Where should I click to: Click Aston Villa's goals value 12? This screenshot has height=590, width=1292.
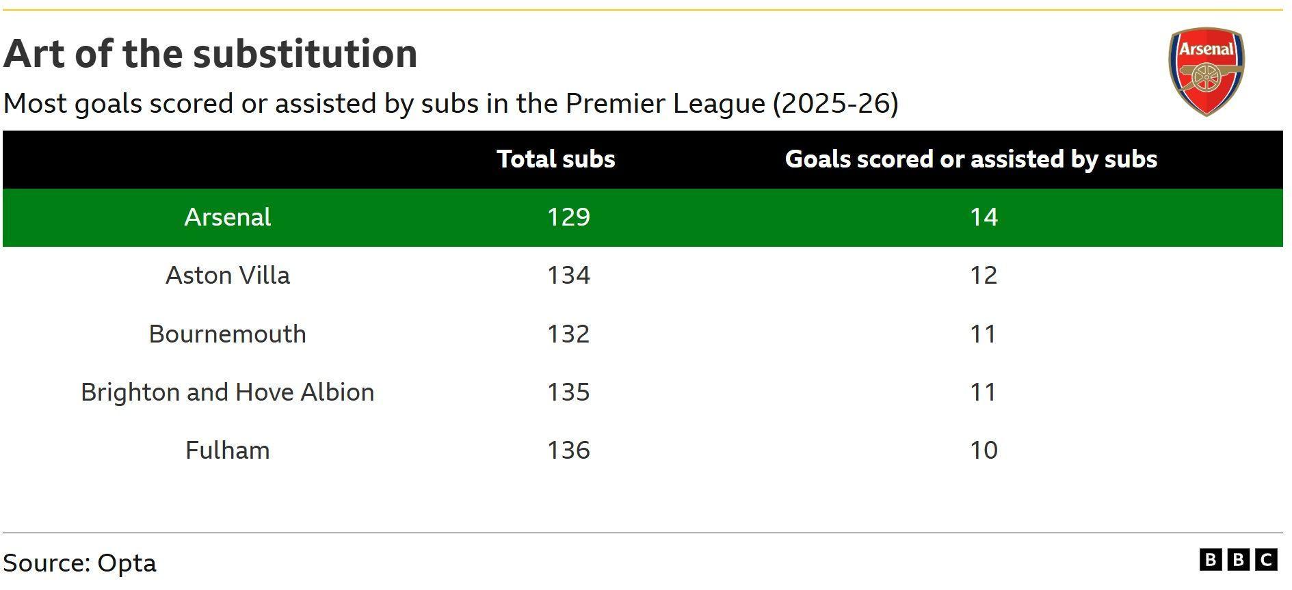(x=984, y=276)
